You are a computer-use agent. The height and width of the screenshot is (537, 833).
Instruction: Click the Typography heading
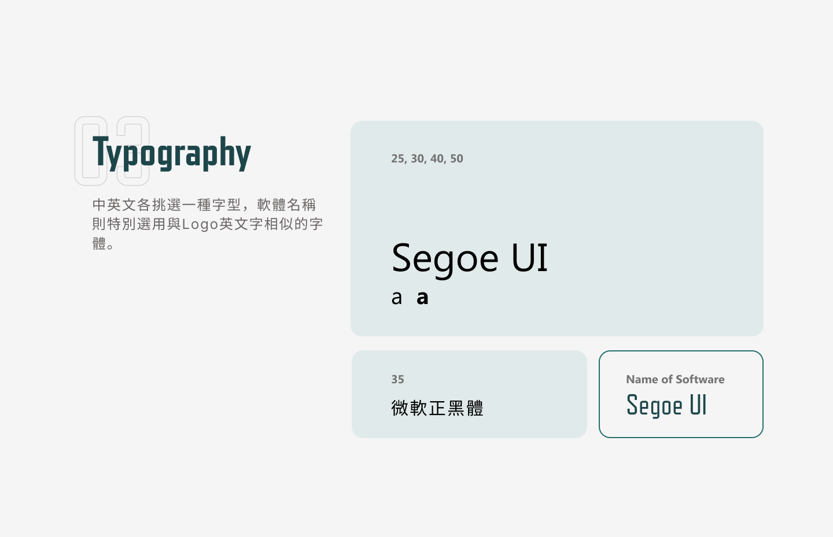click(172, 153)
